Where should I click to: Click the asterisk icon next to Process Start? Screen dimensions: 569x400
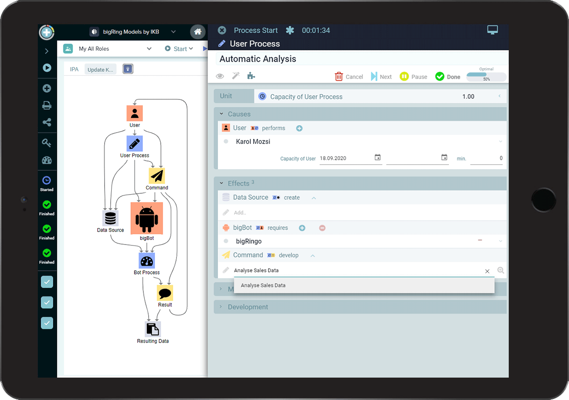290,30
